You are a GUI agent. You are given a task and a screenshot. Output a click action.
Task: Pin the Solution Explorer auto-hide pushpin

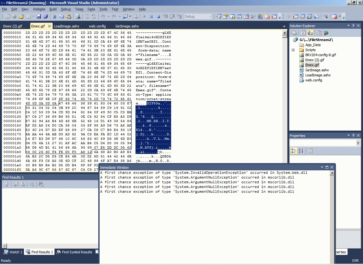click(353, 26)
